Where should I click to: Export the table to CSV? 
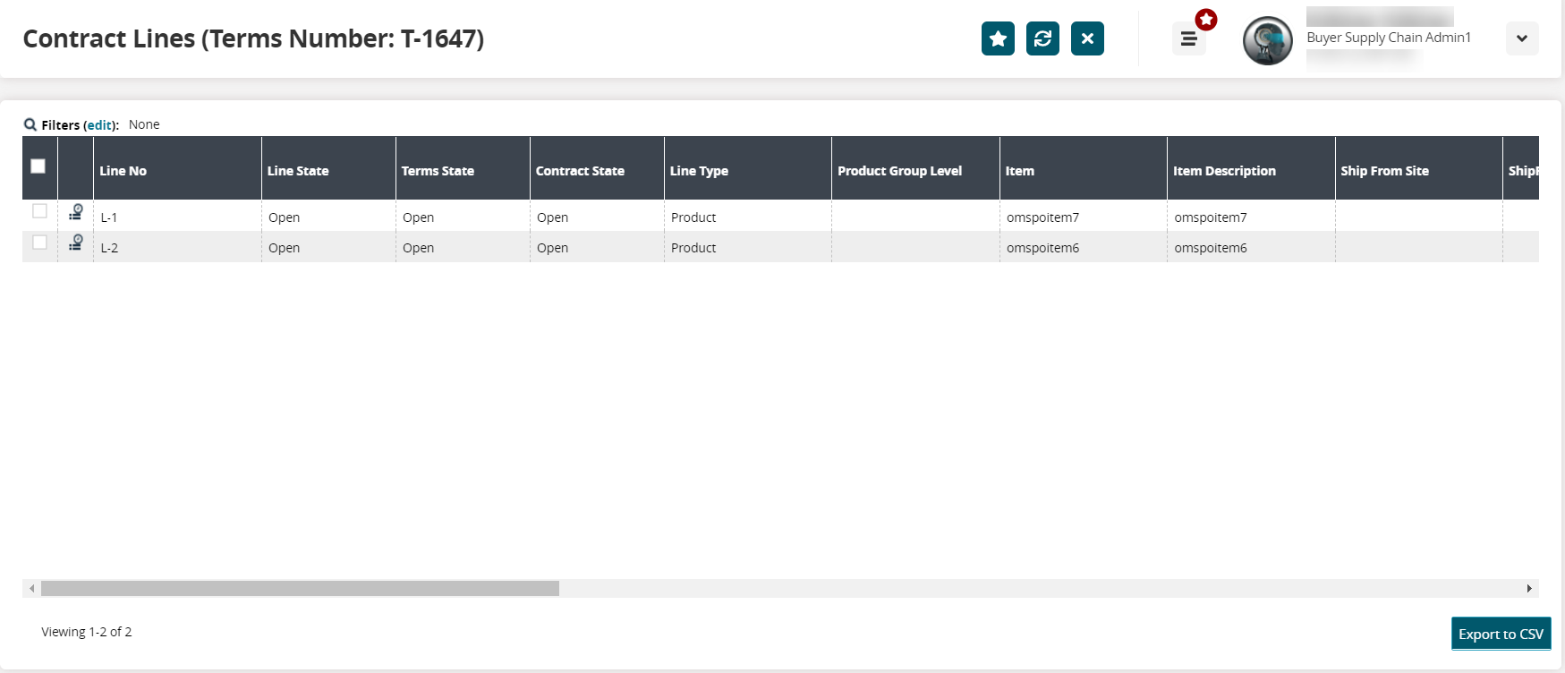(x=1501, y=634)
